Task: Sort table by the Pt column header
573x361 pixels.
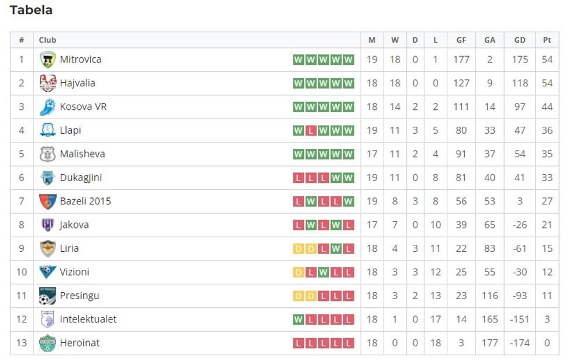Action: (547, 40)
